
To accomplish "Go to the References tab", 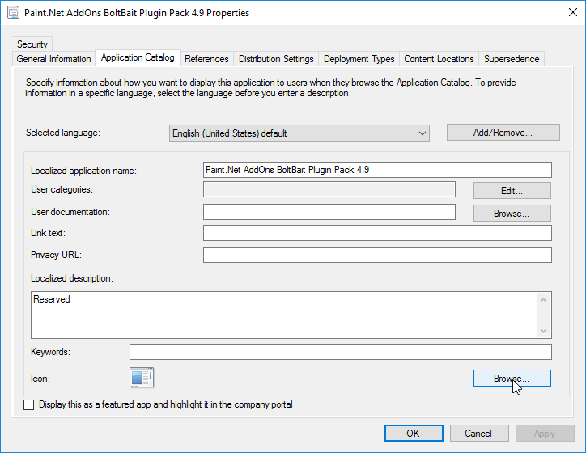I will click(x=206, y=59).
